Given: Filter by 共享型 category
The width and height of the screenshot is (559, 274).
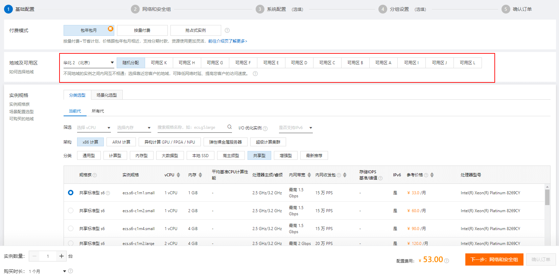Looking at the screenshot, I should [259, 155].
